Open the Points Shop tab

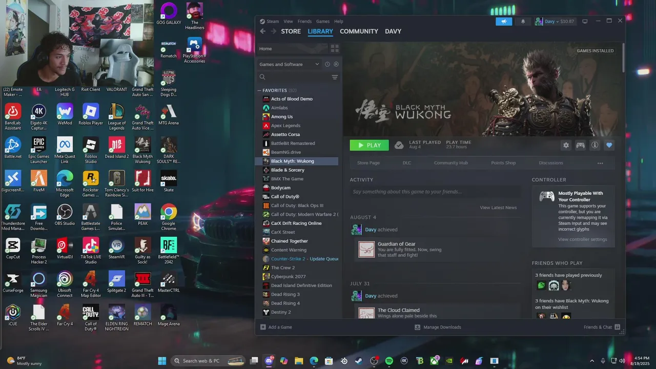(503, 163)
